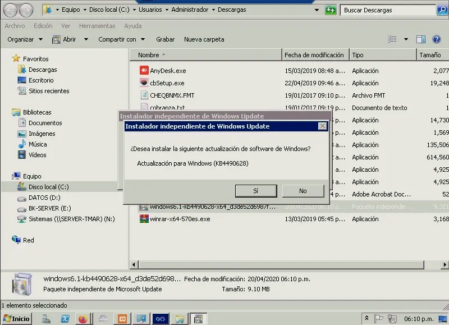Sort by the Nombre column header
449x325 pixels.
tap(205, 54)
